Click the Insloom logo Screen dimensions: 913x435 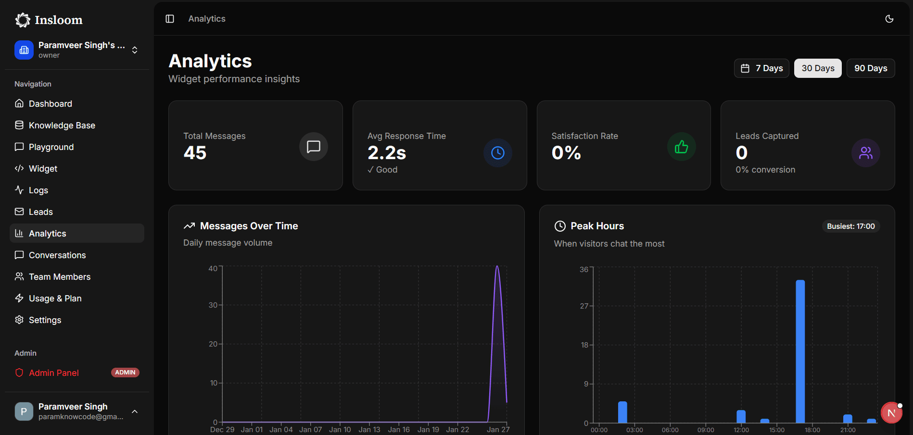(x=49, y=20)
